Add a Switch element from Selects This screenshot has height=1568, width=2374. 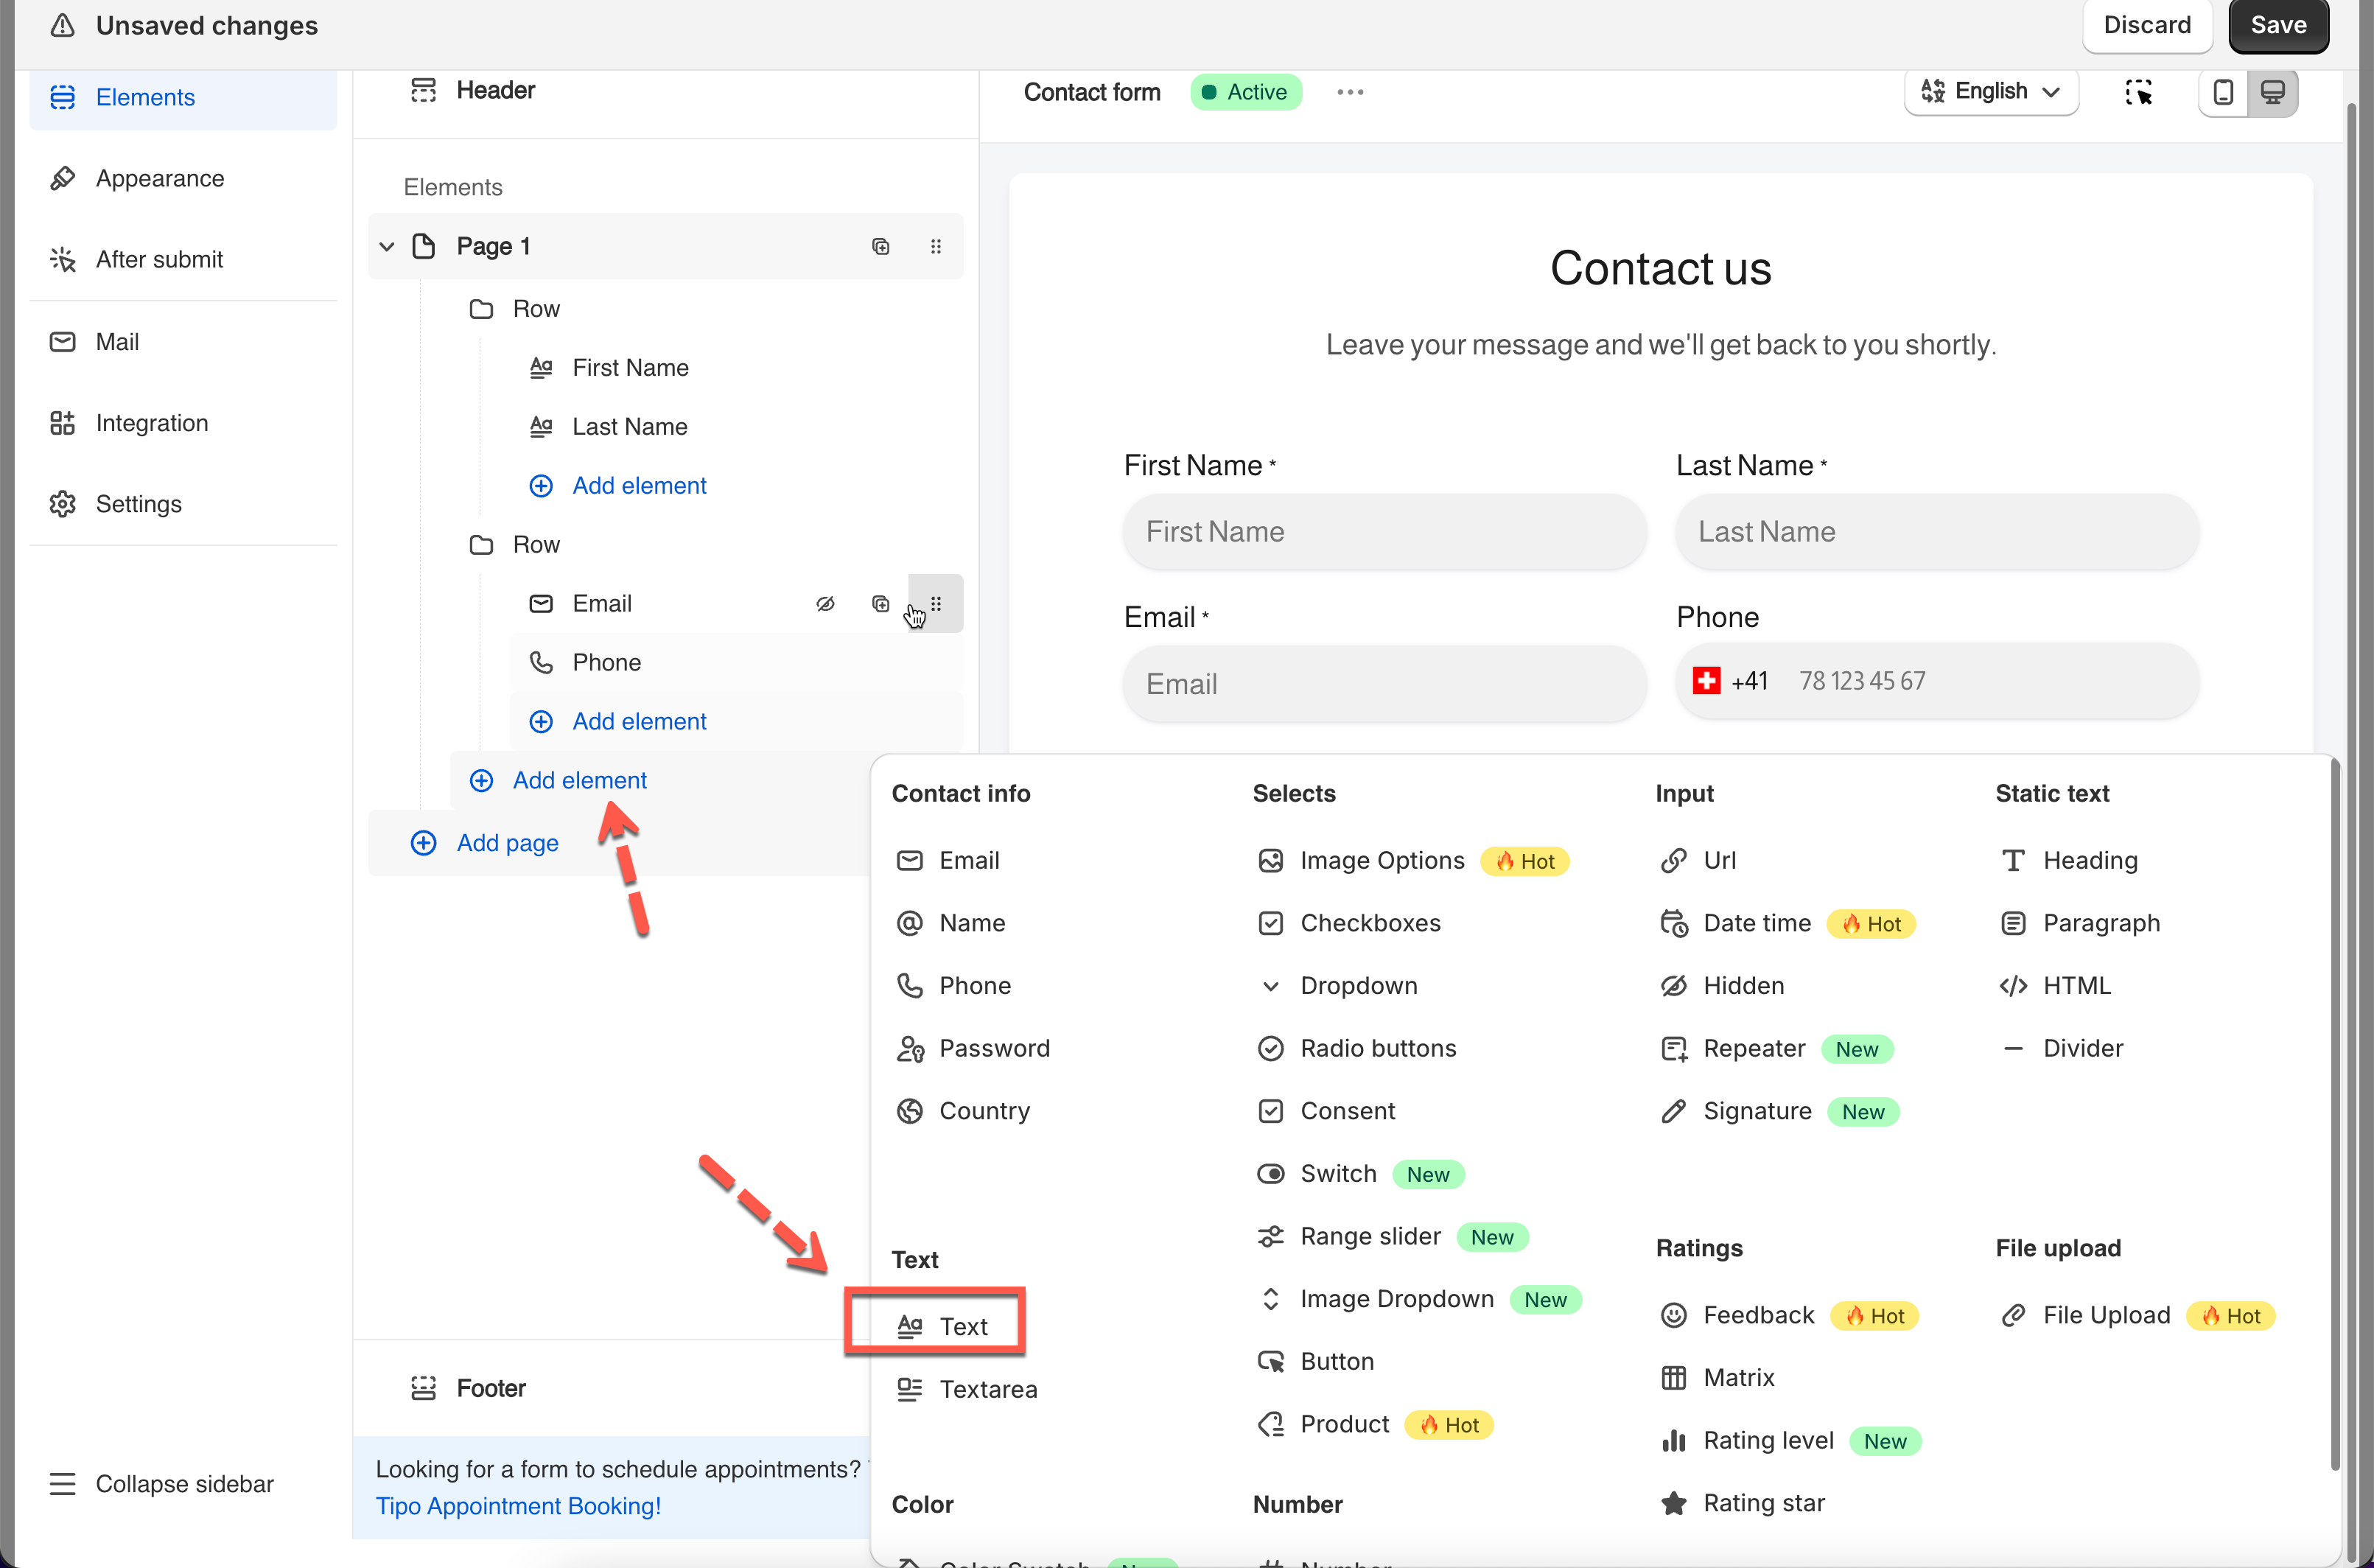pyautogui.click(x=1337, y=1173)
